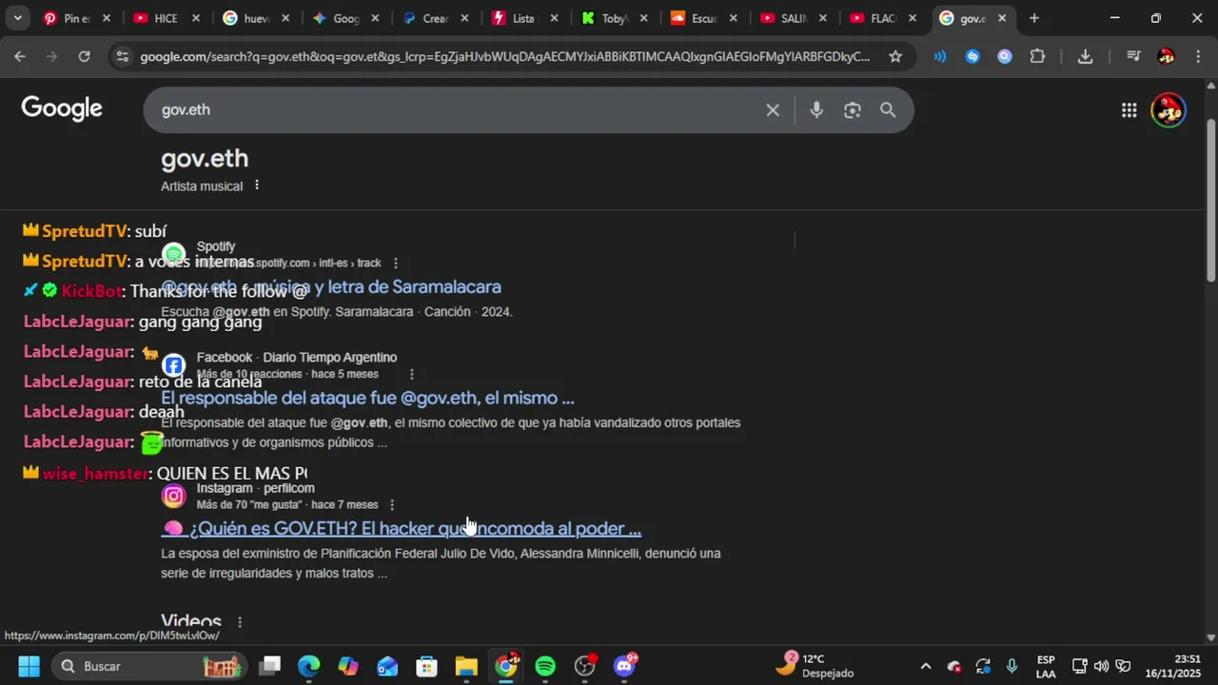Open the OneDrive tray icon with error

[x=954, y=666]
